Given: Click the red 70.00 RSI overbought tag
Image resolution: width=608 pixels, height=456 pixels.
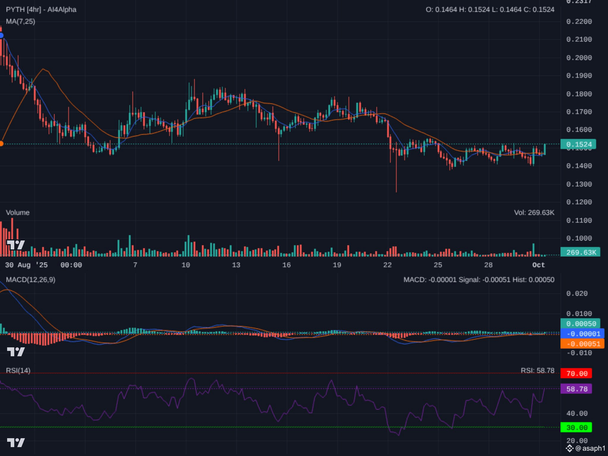Looking at the screenshot, I should tap(576, 373).
